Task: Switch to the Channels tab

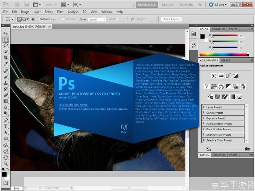Action: 219,155
